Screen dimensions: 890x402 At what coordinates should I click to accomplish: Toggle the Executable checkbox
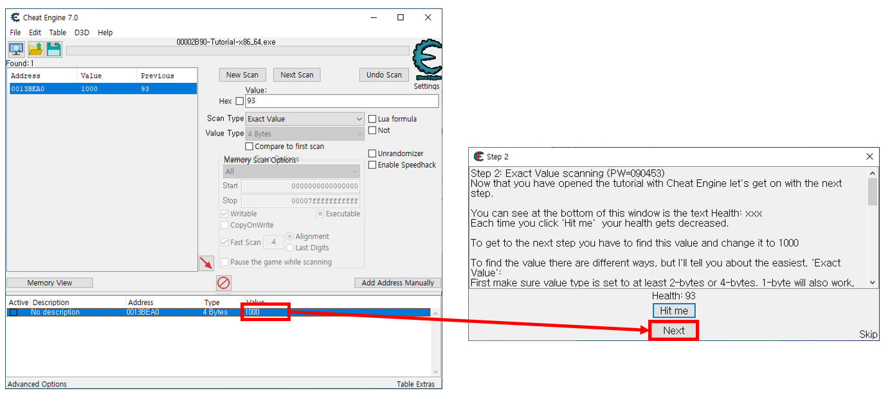320,214
